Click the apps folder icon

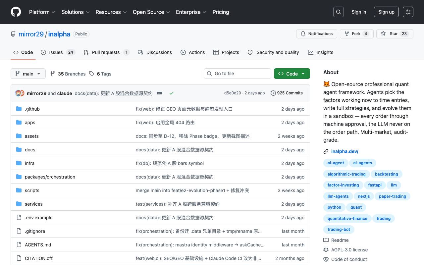click(19, 123)
